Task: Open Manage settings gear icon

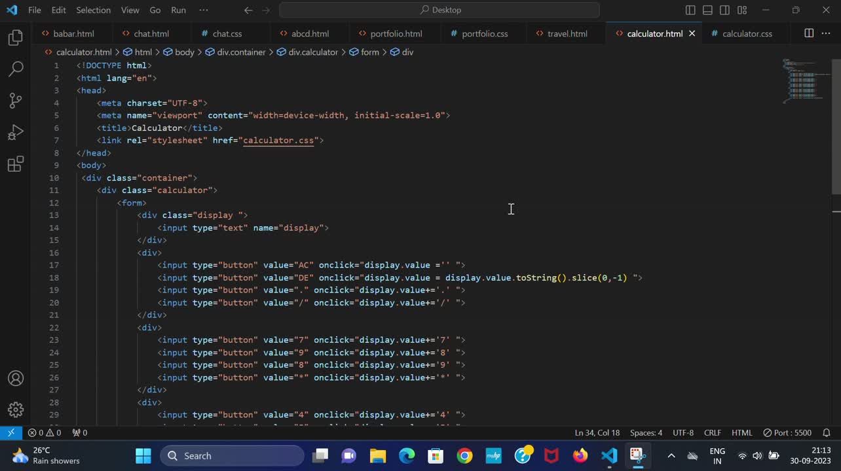Action: [x=16, y=410]
